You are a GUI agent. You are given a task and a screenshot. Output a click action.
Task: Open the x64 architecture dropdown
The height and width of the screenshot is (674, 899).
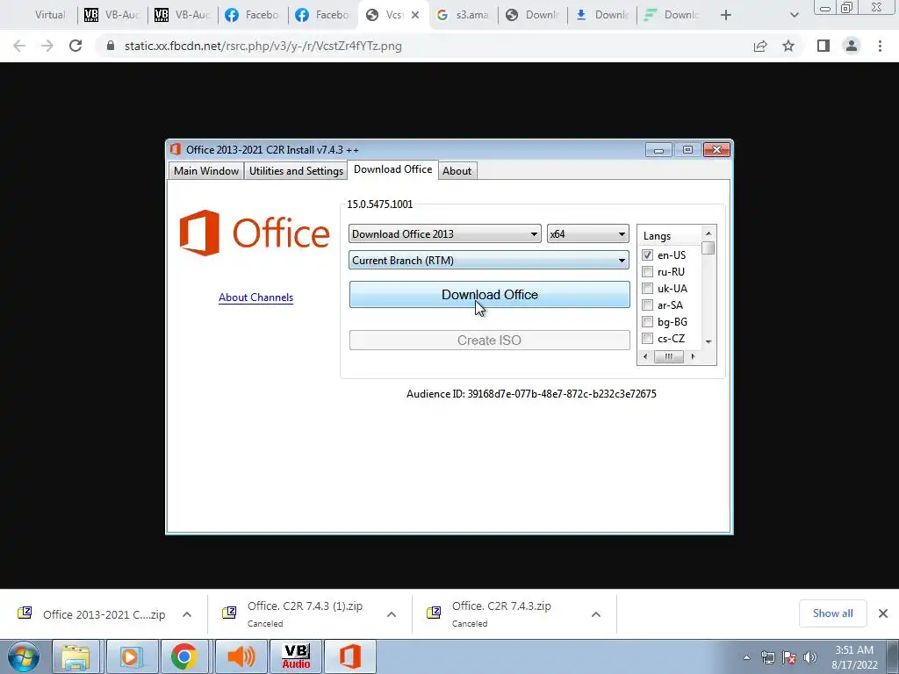coord(587,233)
